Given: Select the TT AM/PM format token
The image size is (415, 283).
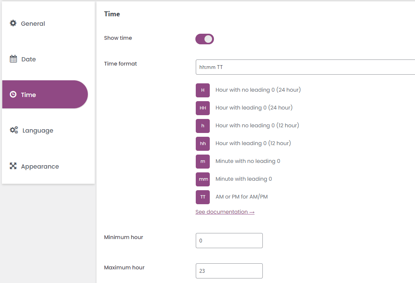Looking at the screenshot, I should [203, 197].
